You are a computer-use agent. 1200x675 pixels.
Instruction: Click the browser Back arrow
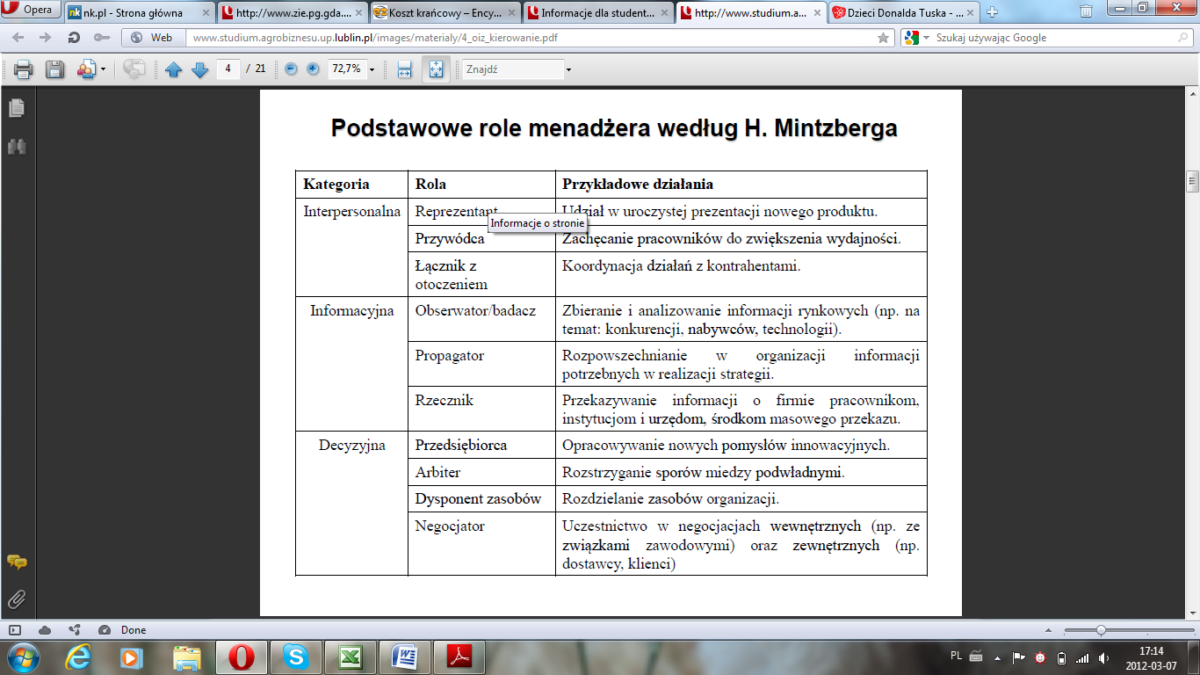18,38
